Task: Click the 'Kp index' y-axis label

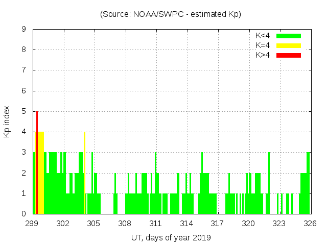Action: 7,121
